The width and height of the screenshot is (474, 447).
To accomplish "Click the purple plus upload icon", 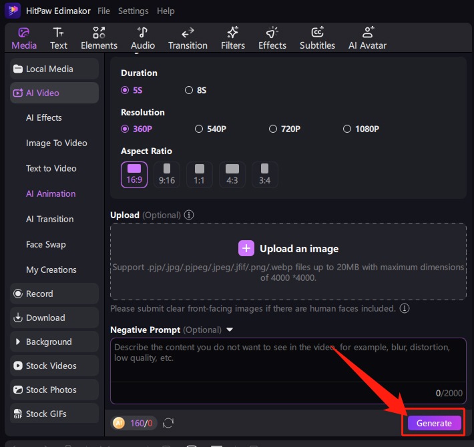I will pyautogui.click(x=246, y=249).
